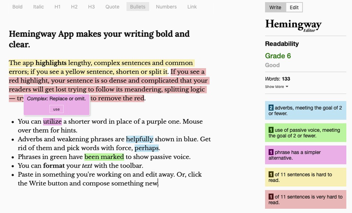This screenshot has width=352, height=213.
Task: Click the 'Good' rating label
Action: (272, 65)
